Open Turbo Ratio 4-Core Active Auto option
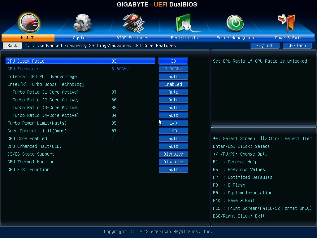The image size is (317, 238). coord(173,115)
